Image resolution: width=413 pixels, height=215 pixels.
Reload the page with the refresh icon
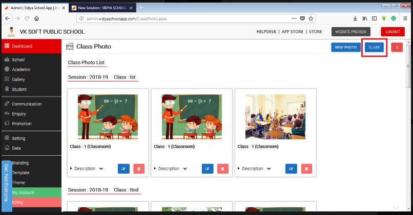tap(27, 18)
